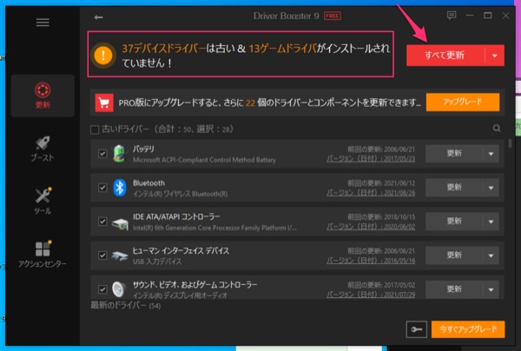Minimize the Driver Booster window

[470, 16]
